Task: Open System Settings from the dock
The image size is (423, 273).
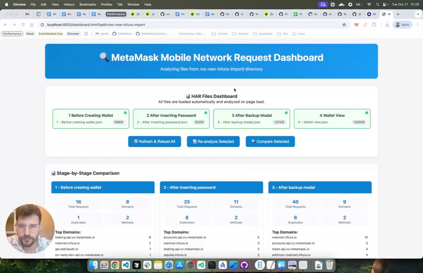Action: tap(191, 265)
